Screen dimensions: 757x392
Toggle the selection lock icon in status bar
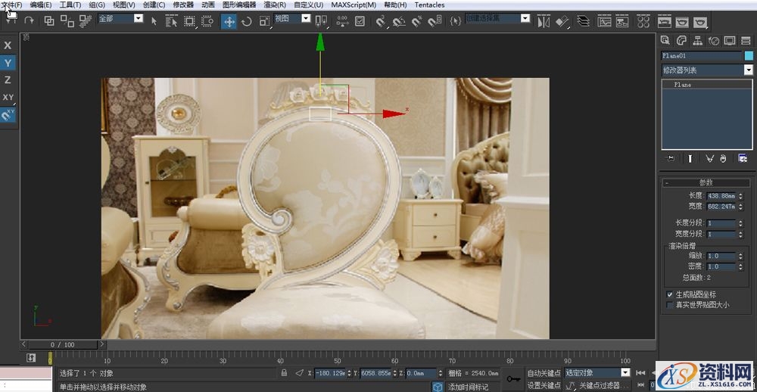pyautogui.click(x=284, y=373)
